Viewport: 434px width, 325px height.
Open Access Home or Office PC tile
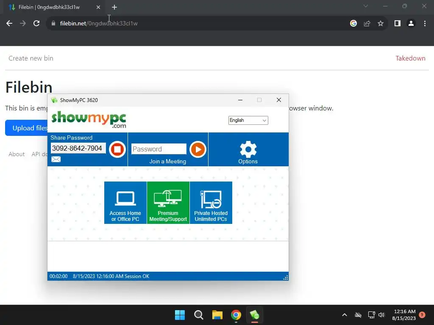click(x=125, y=203)
